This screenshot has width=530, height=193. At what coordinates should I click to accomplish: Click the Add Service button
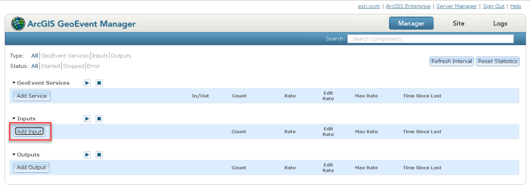pos(32,96)
